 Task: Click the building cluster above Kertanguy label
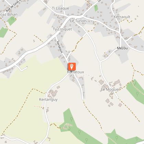[53, 93]
